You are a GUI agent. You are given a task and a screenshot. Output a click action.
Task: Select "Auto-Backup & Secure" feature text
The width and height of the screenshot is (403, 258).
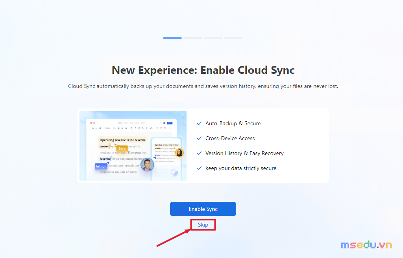233,123
